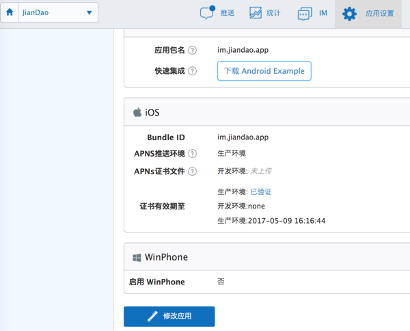Click the WinPhone section title
This screenshot has height=331, width=410.
click(x=166, y=257)
